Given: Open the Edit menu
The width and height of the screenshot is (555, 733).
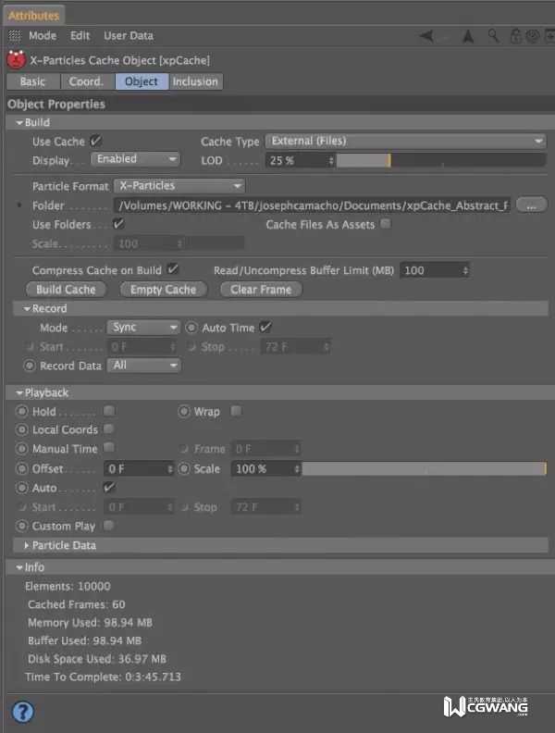Looking at the screenshot, I should click(80, 35).
